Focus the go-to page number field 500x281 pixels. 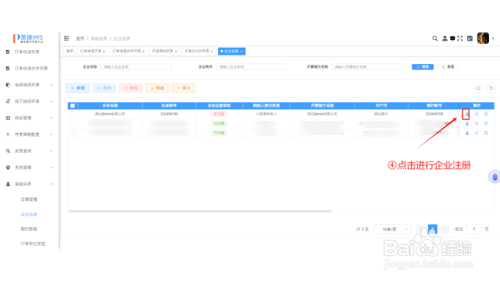click(x=474, y=229)
